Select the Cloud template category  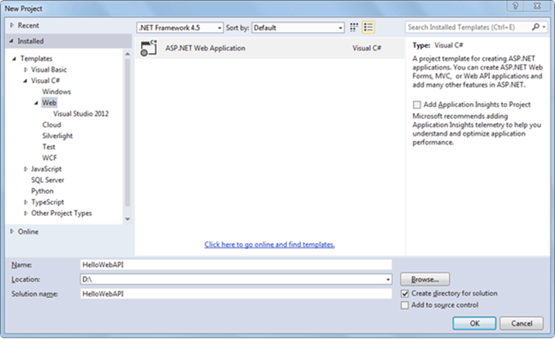pyautogui.click(x=52, y=125)
